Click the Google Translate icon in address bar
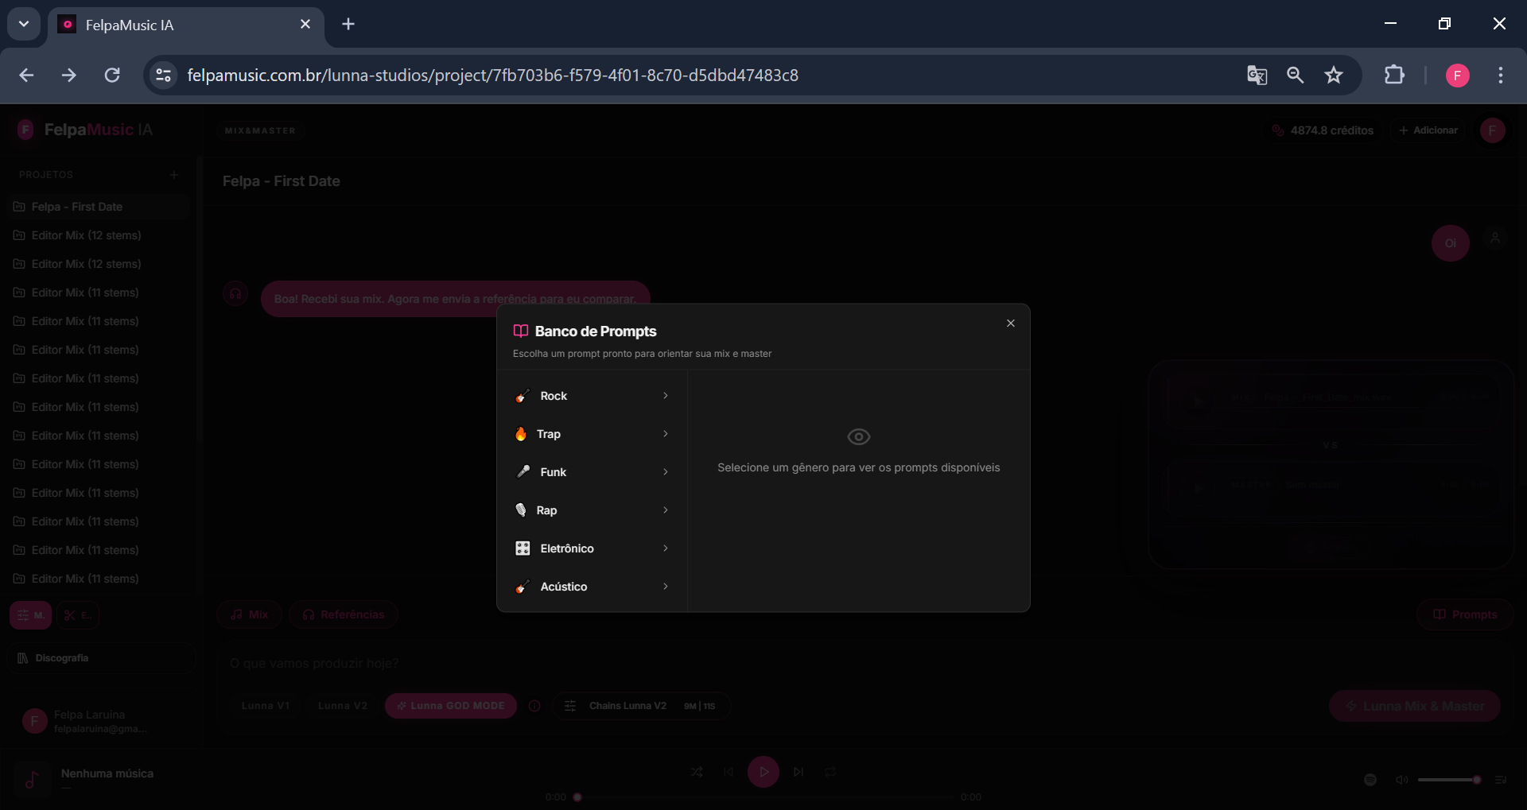The height and width of the screenshot is (810, 1527). tap(1257, 76)
